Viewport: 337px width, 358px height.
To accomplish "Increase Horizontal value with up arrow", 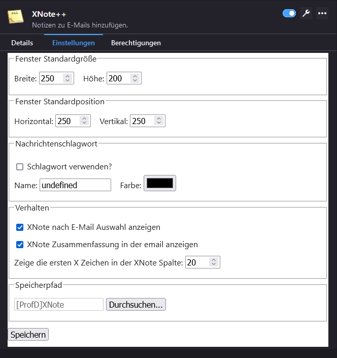I will 84,118.
